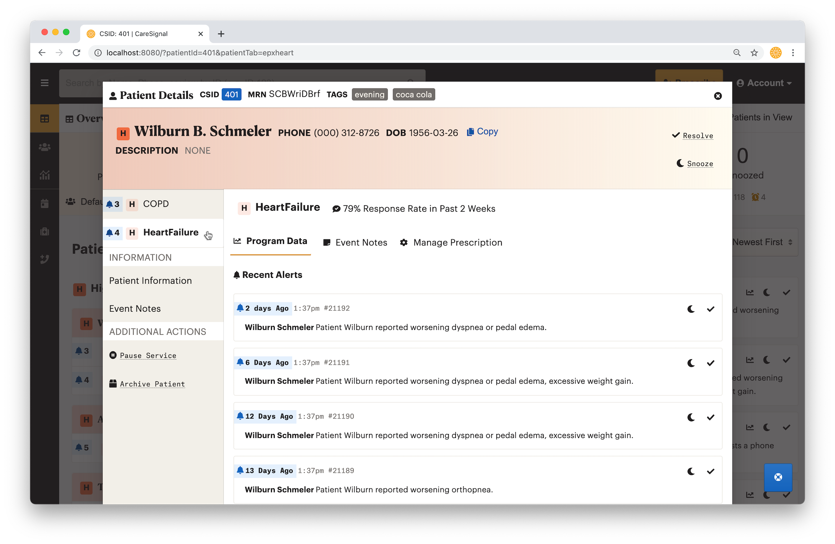Open the analytics chart icon in the sidebar

(45, 175)
